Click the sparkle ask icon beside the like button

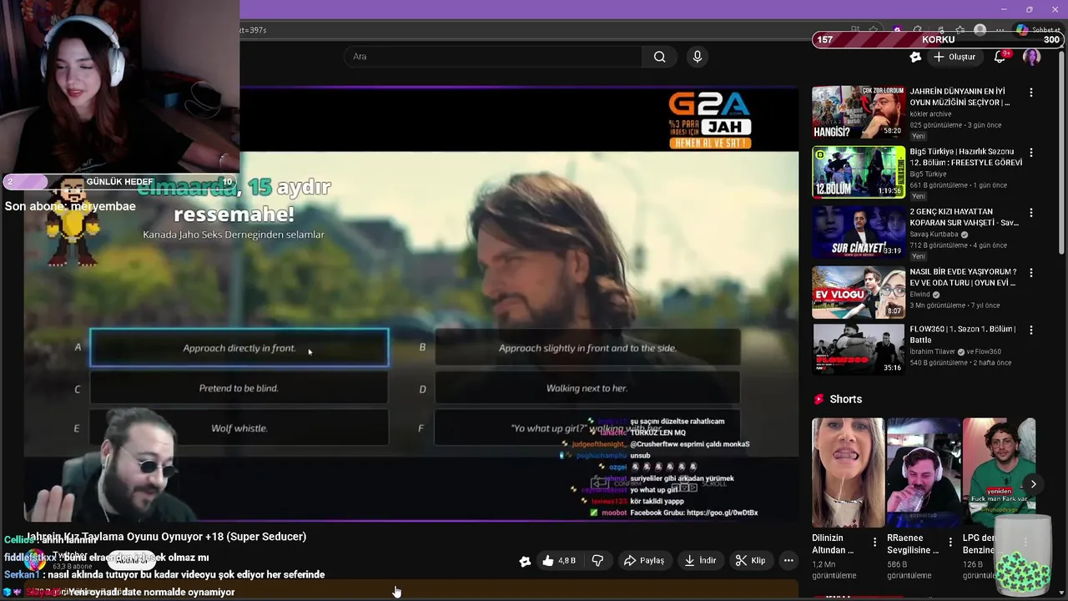click(525, 561)
